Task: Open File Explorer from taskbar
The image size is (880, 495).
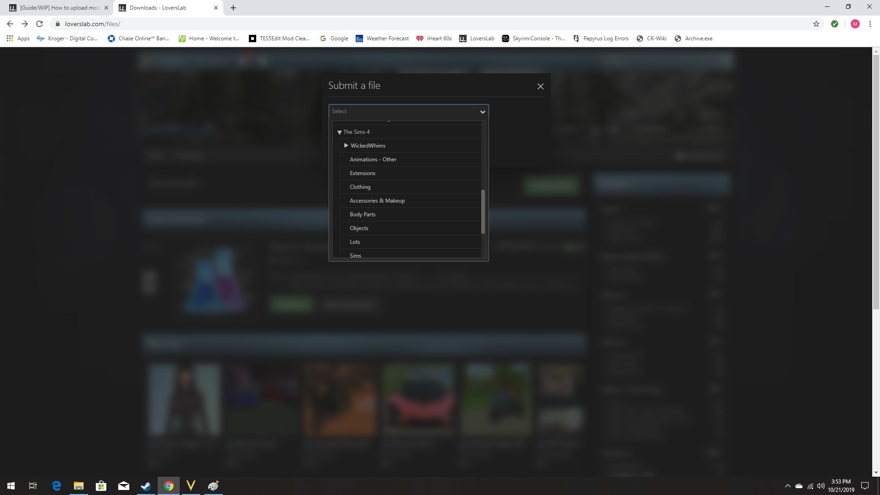Action: tap(79, 486)
